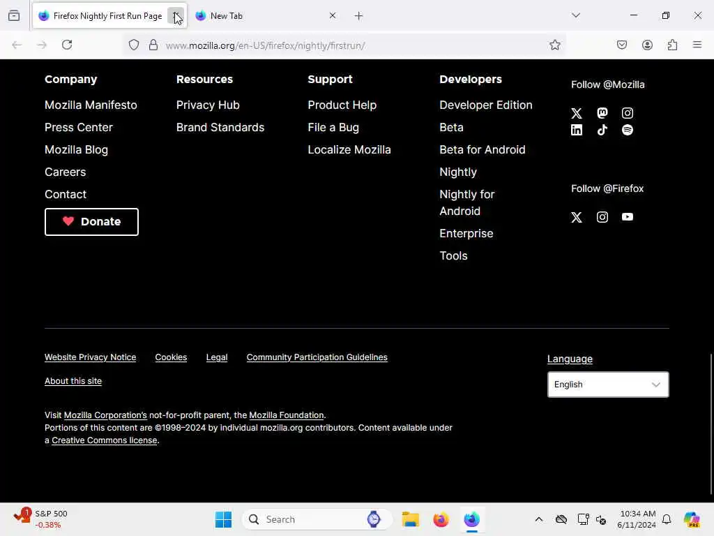Click the page vertical scrollbar
The width and height of the screenshot is (714, 536).
point(711,424)
